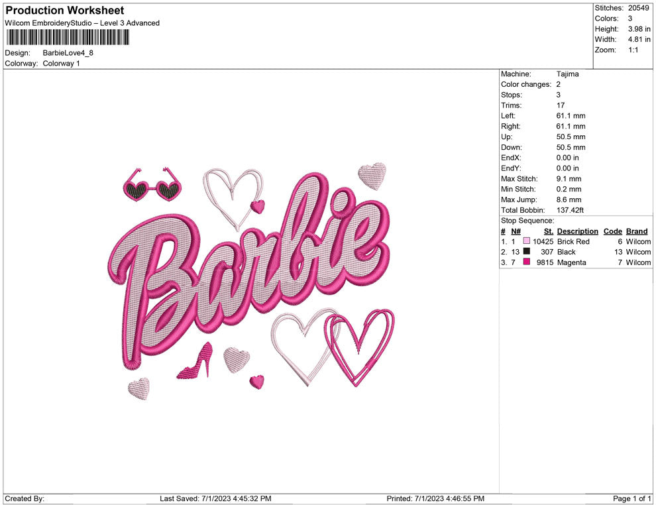
Task: Click the 'Brand' column header
Action: [637, 231]
